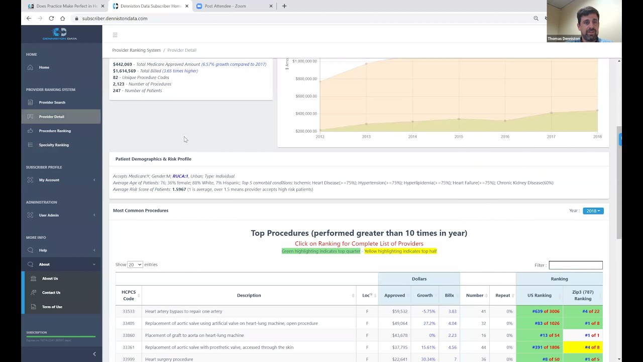Expand the My Account submenu
The image size is (643, 362).
[x=94, y=180]
